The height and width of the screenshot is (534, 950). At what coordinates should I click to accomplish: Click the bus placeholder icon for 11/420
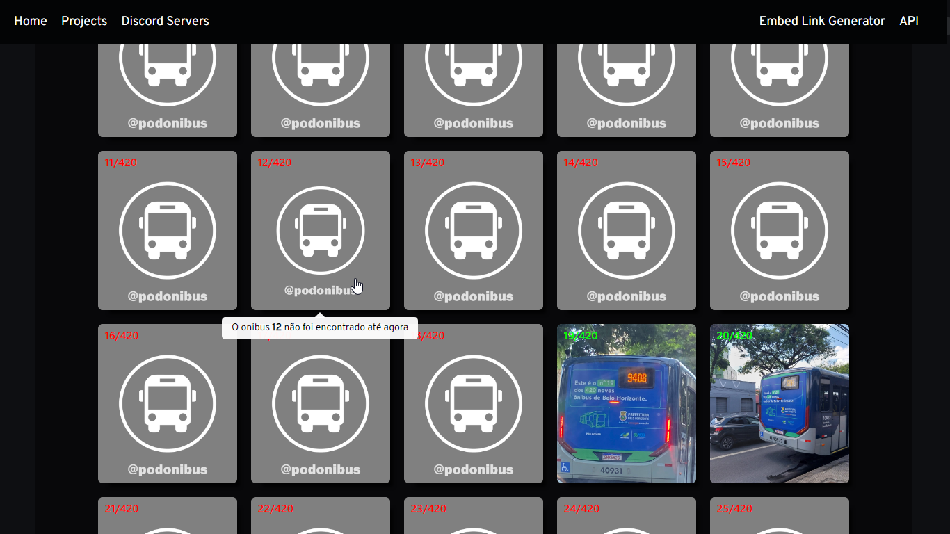point(168,230)
